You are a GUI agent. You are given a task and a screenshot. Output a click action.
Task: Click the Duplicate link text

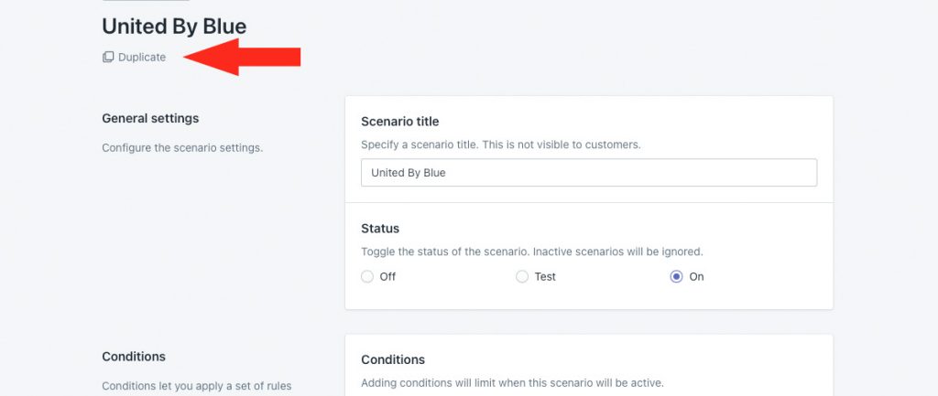tap(142, 58)
